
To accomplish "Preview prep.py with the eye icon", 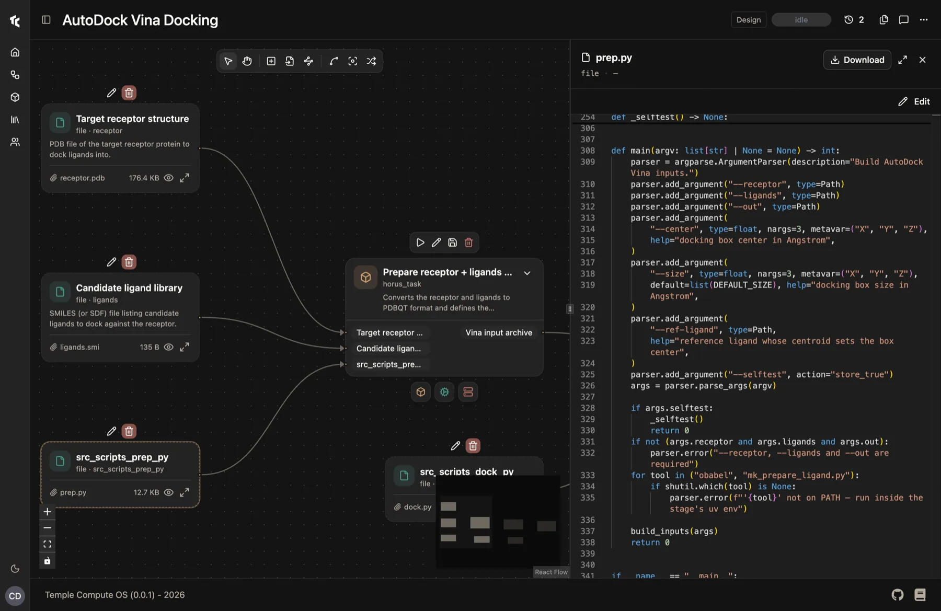I will click(168, 492).
